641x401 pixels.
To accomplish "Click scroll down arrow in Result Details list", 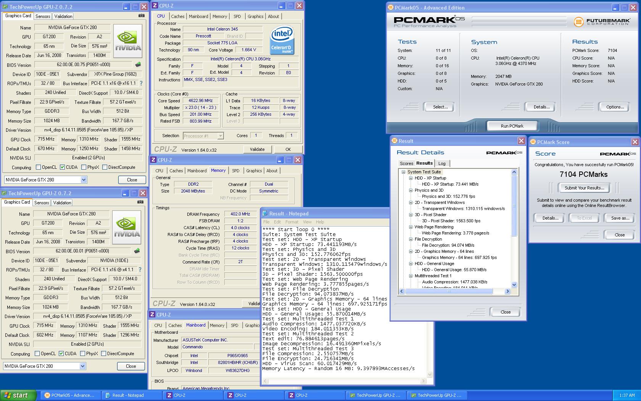I will 514,285.
